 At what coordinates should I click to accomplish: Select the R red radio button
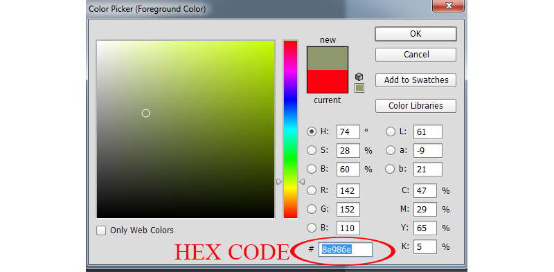312,191
